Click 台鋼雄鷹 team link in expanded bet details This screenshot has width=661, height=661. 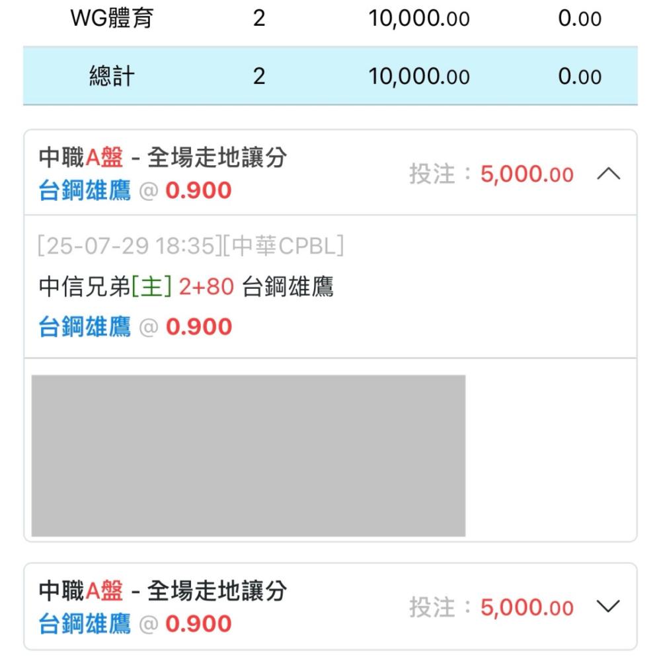(85, 327)
